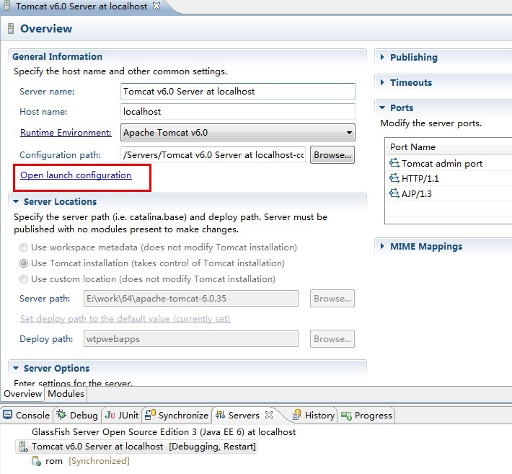Click the Host name text field
The height and width of the screenshot is (474, 512).
(238, 112)
